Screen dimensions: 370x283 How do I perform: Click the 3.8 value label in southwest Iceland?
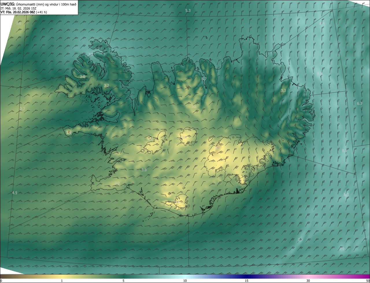pos(144,170)
